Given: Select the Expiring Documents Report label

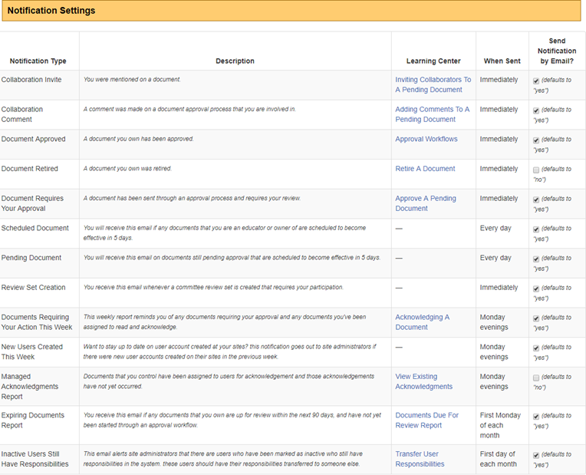Looking at the screenshot, I should [32, 420].
